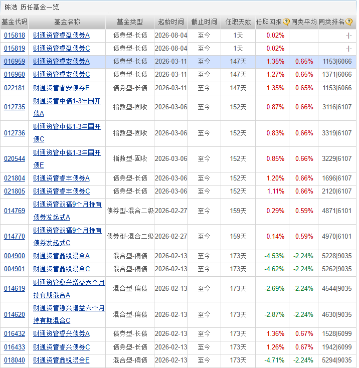Select ranking 1696|6107 cell
The width and height of the screenshot is (359, 368).
tap(337, 178)
